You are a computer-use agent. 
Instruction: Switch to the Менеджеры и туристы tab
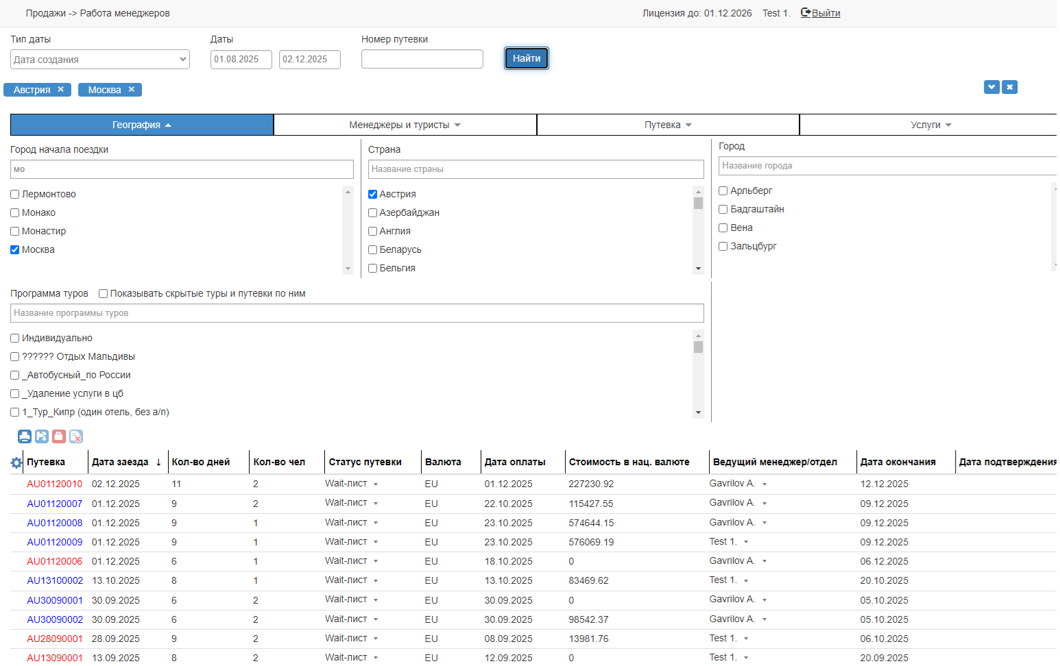pyautogui.click(x=405, y=125)
